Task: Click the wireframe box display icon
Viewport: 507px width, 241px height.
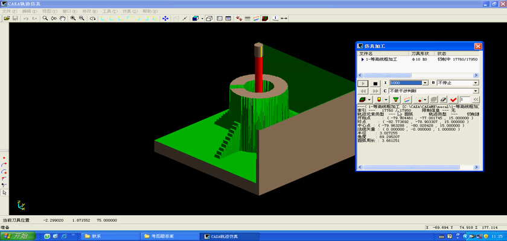Action: coord(209,19)
